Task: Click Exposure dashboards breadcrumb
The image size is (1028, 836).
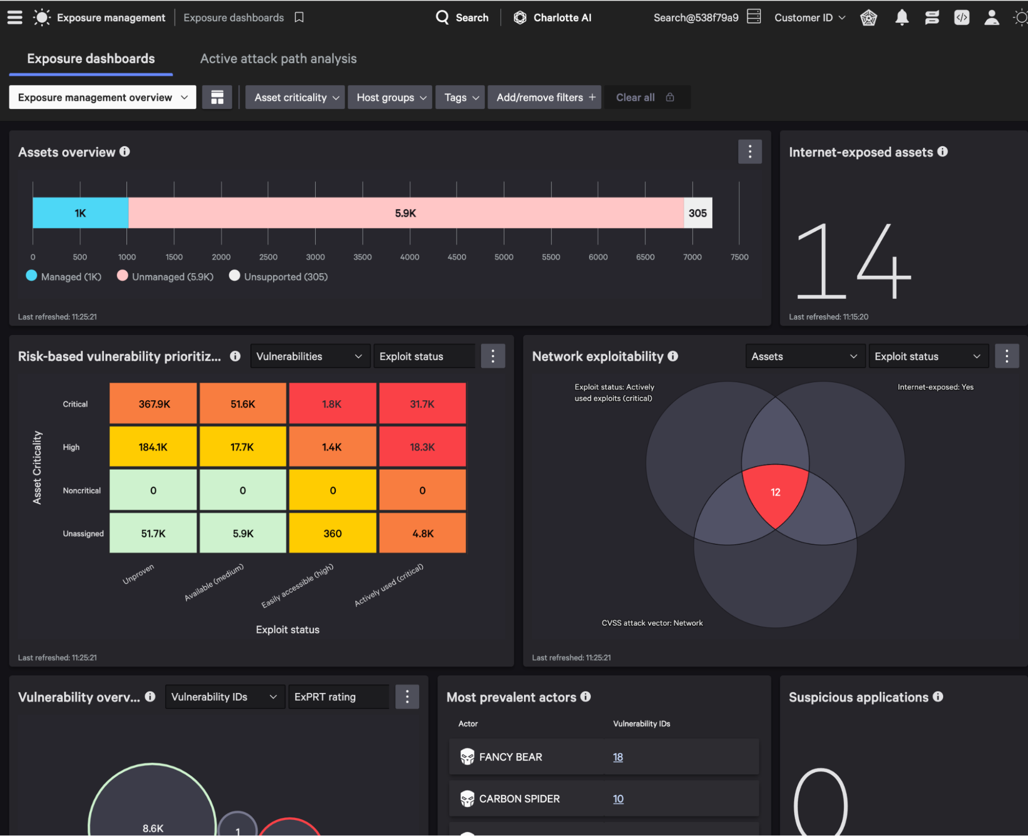Action: (x=233, y=17)
